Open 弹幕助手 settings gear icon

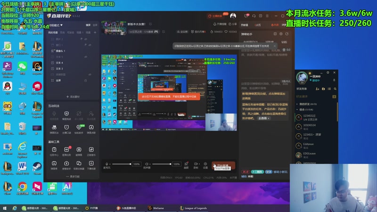click(281, 34)
